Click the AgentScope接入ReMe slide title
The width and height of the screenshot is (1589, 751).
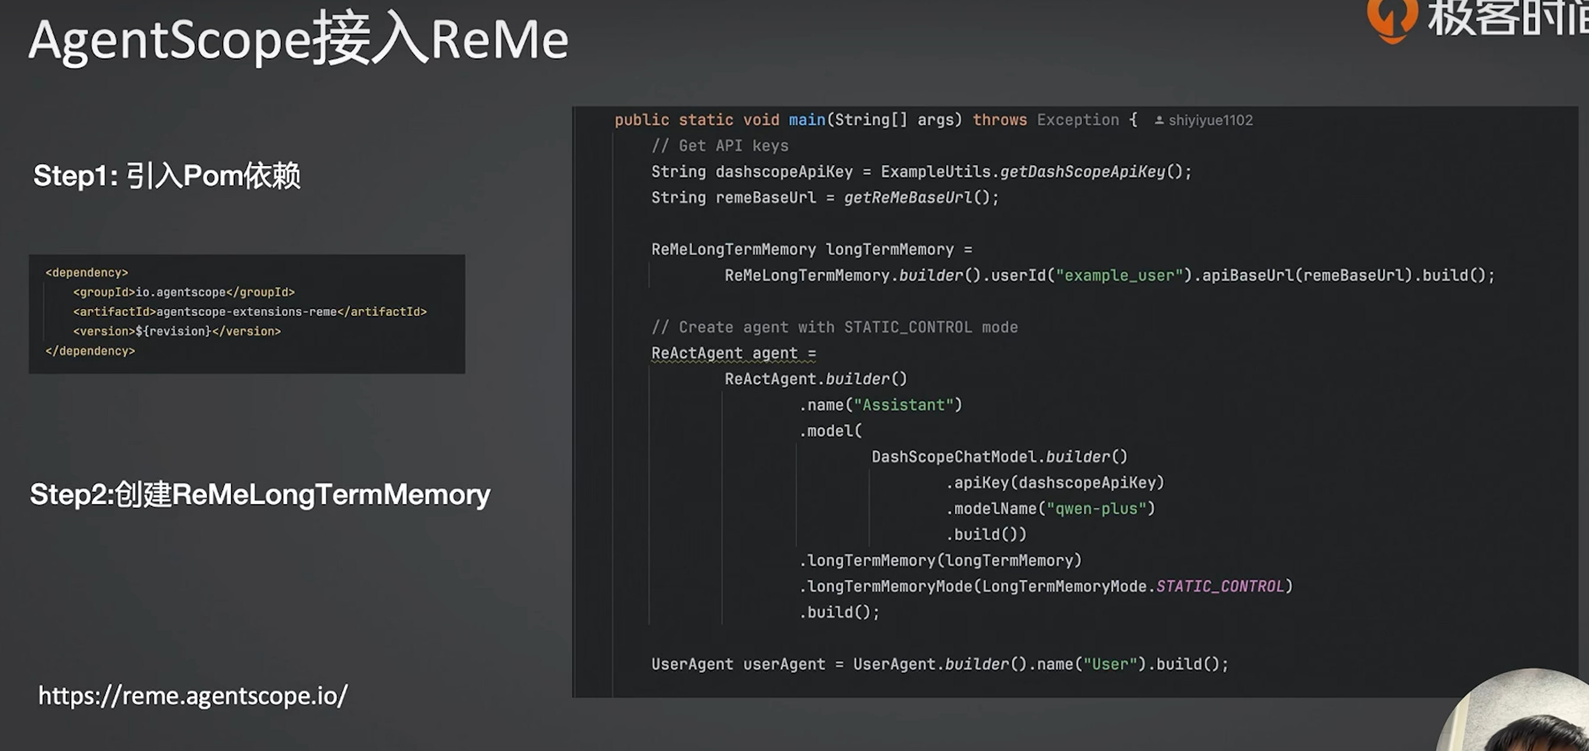[x=298, y=40]
